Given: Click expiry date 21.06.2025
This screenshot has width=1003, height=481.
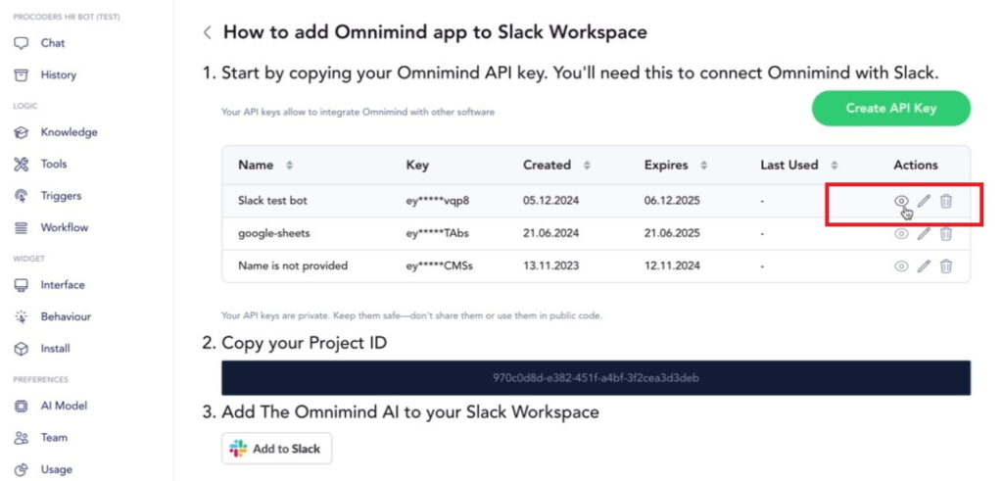Looking at the screenshot, I should click(x=672, y=233).
